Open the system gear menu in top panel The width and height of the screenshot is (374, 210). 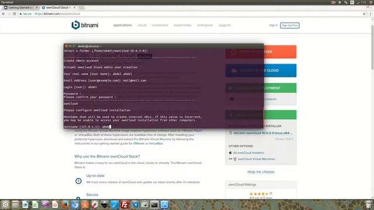pos(371,2)
